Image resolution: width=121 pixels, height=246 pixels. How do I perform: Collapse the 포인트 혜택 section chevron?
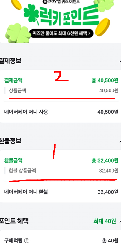click(x=120, y=221)
